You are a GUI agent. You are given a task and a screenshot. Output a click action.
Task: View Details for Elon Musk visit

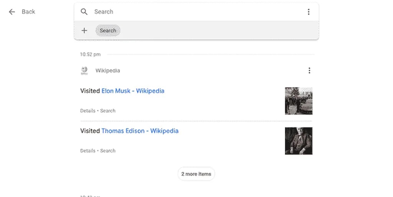[88, 111]
